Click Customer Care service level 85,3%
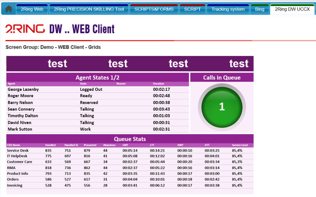 [x=237, y=162]
